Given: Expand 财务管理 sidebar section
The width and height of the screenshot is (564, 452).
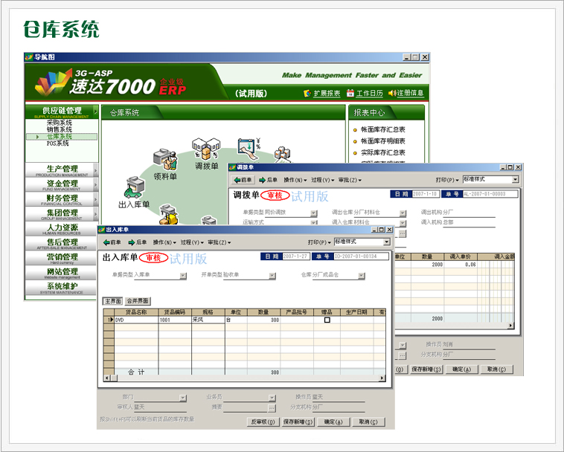Looking at the screenshot, I should coord(62,199).
